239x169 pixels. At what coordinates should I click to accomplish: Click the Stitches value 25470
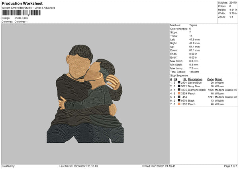click(x=233, y=3)
